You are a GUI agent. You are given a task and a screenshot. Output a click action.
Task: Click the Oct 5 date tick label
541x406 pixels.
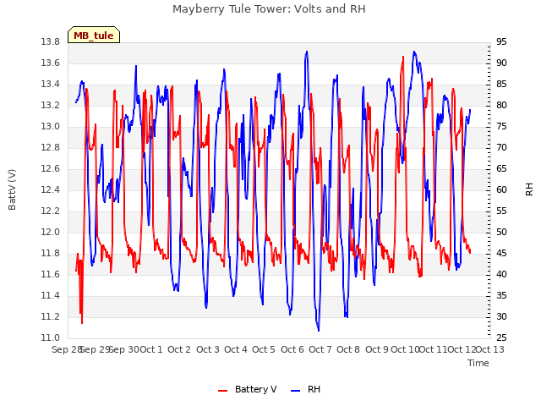tap(264, 349)
